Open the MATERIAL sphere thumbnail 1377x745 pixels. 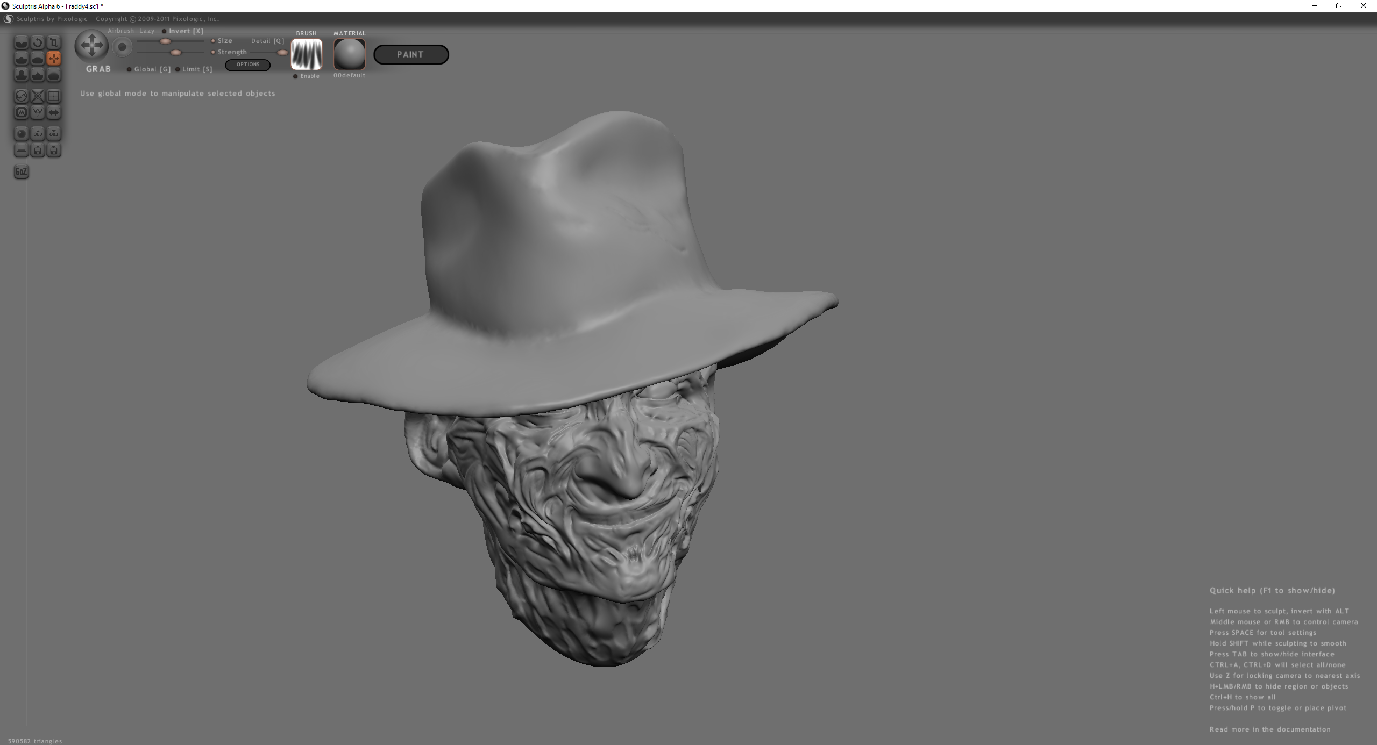click(x=350, y=54)
